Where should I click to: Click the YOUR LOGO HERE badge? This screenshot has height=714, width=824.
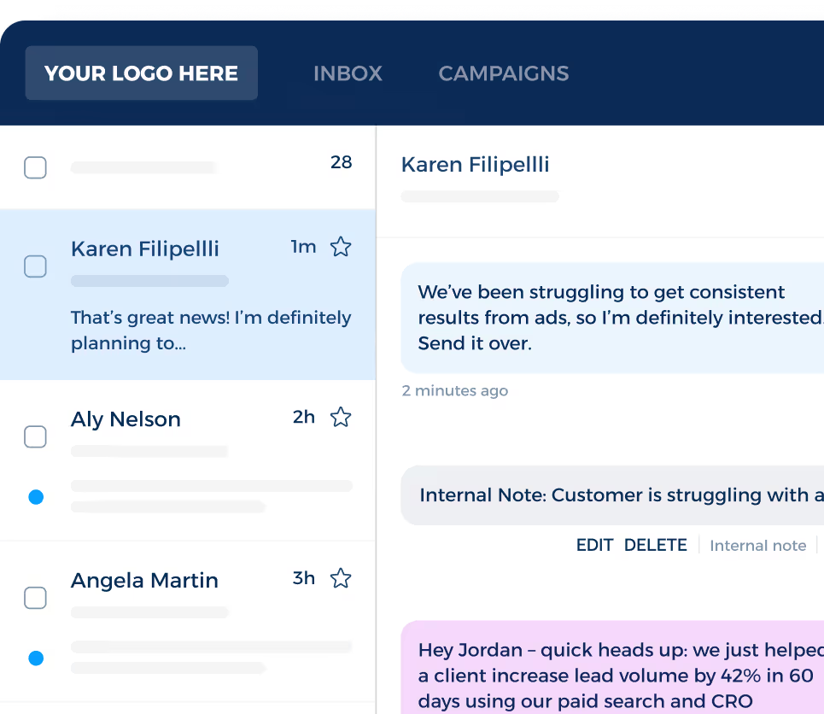141,73
